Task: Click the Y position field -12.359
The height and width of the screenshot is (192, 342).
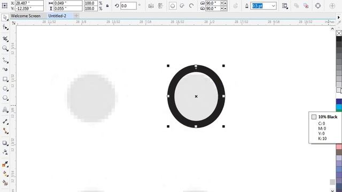Action: click(x=29, y=9)
